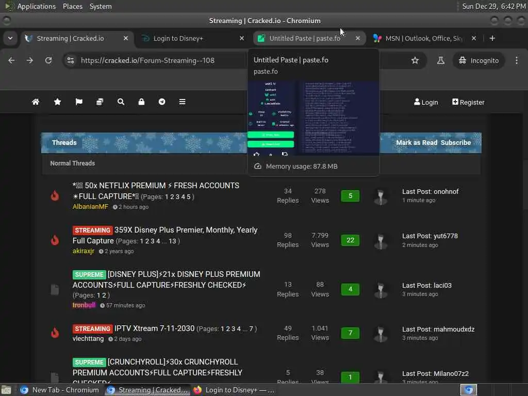Open akiraxjr user profile
Screen dimensions: 528x396
pos(83,251)
